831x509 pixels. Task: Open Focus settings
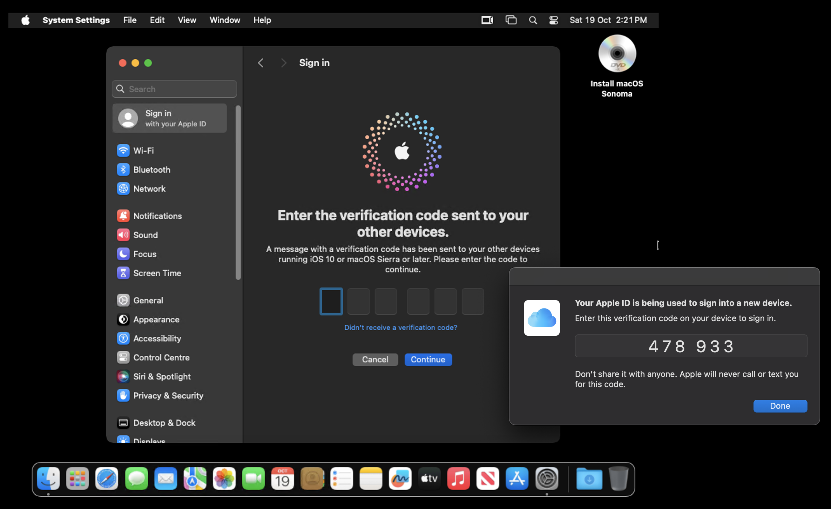coord(144,254)
